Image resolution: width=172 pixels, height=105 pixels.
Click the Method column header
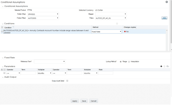(107, 27)
